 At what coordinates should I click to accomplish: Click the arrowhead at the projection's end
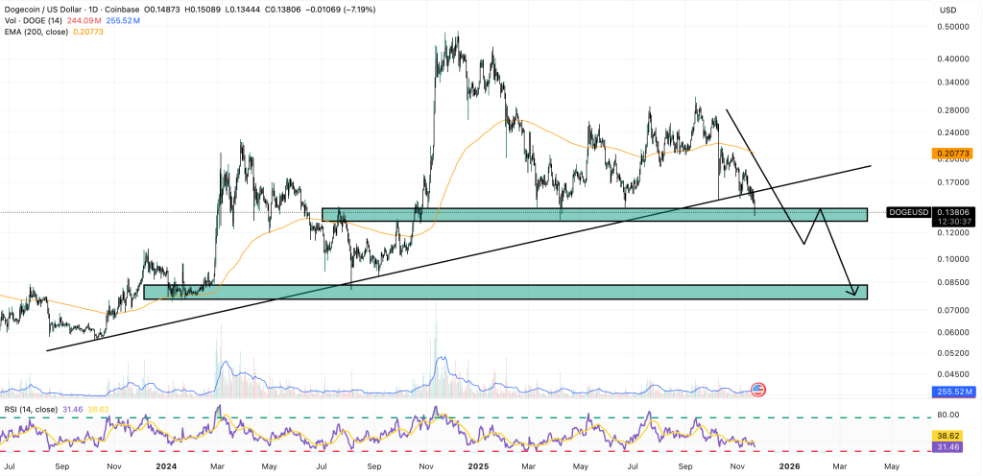(x=855, y=294)
